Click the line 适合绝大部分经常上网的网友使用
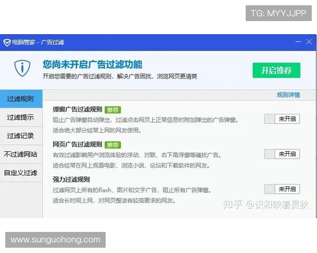Image resolution: width=317 pixels, height=253 pixels. (x=97, y=130)
